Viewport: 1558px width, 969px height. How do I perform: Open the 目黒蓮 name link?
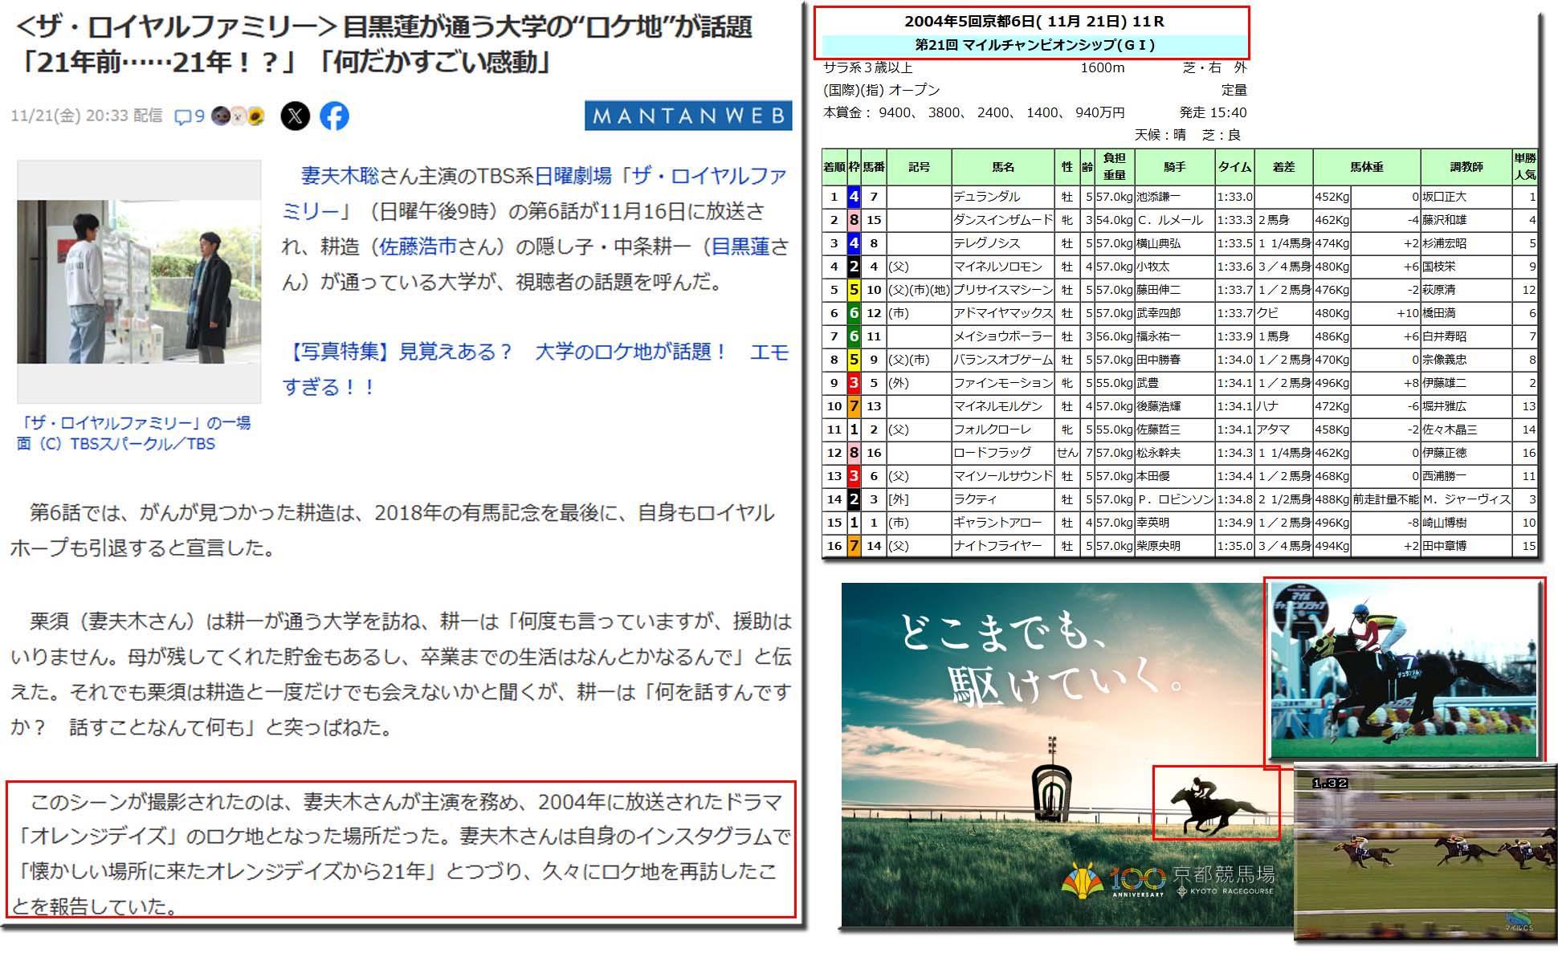pyautogui.click(x=740, y=246)
